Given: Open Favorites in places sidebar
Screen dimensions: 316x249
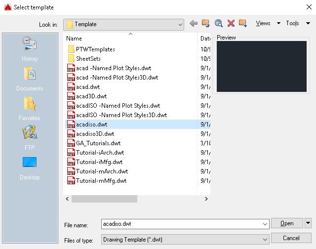Looking at the screenshot, I should (x=30, y=109).
